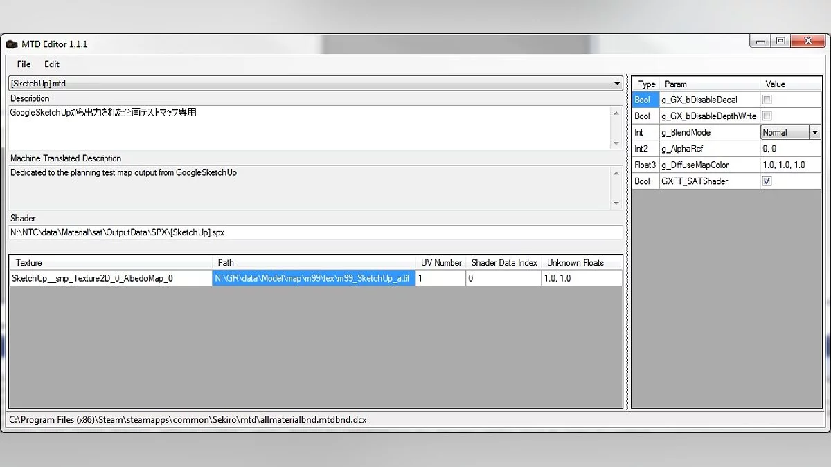Maximize the MTD Editor window
The height and width of the screenshot is (467, 831).
tap(780, 42)
